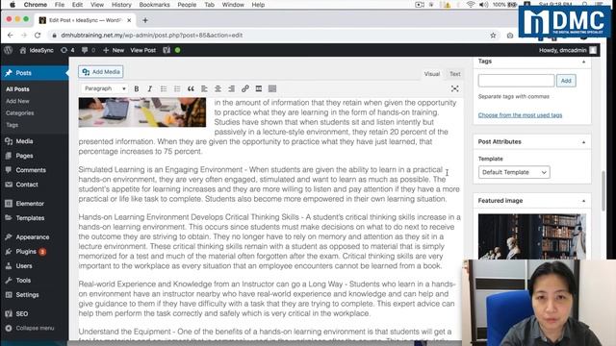This screenshot has height=346, width=616.
Task: Open comments from the admin bar
Action: click(89, 50)
